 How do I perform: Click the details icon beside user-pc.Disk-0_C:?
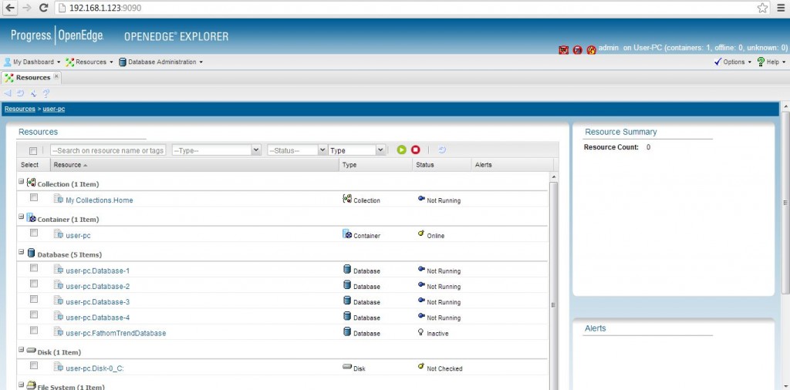pyautogui.click(x=58, y=368)
